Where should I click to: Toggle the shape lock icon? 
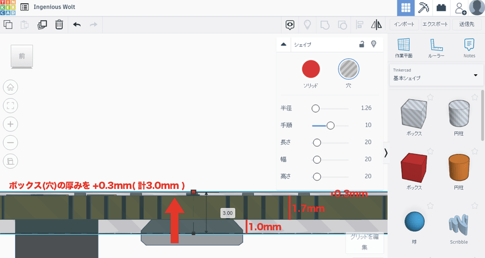pos(362,44)
